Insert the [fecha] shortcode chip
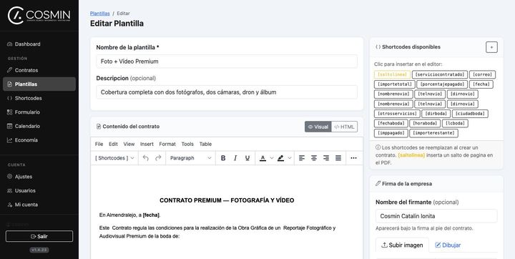The height and width of the screenshot is (259, 515). click(x=481, y=84)
